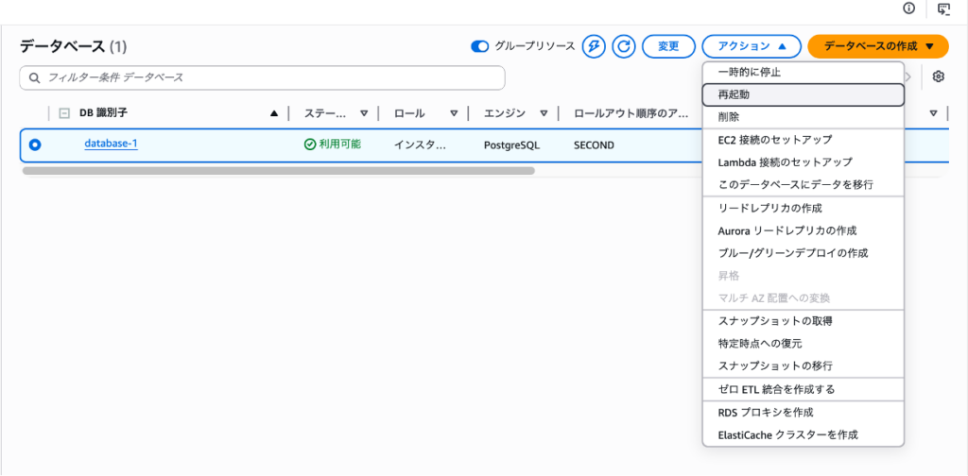The height and width of the screenshot is (476, 968).
Task: Click the 変更 (Modify) button
Action: (x=668, y=46)
